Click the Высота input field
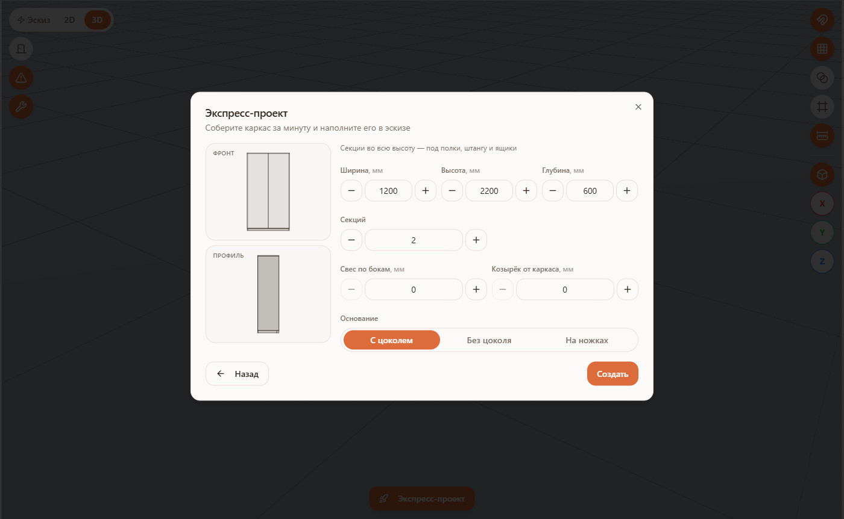Screen dimensions: 844x519 tap(489, 191)
